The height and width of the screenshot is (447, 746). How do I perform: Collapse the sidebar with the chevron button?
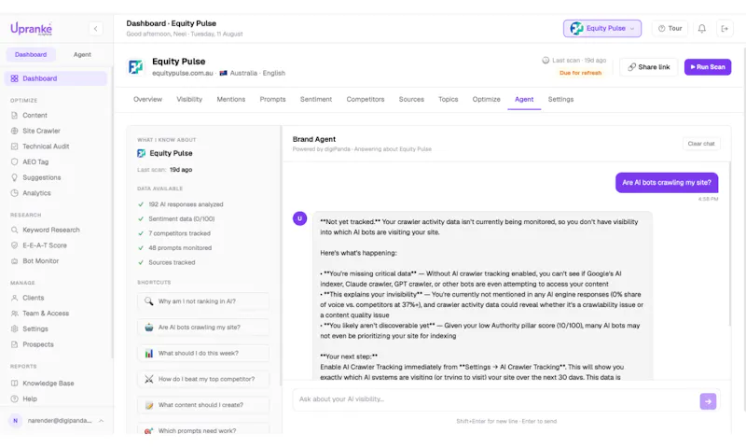click(96, 29)
